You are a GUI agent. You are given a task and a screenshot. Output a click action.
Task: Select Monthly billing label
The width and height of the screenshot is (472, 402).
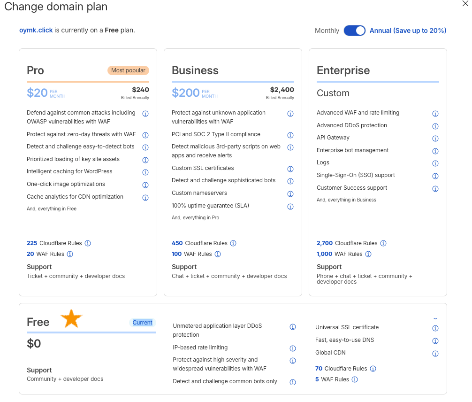pos(327,31)
